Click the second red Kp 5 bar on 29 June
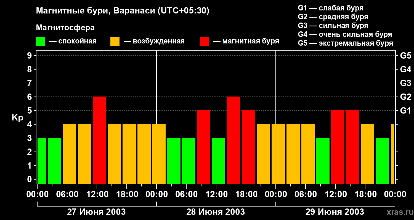Image resolution: width=414 pixels, height=220 pixels. [353, 147]
